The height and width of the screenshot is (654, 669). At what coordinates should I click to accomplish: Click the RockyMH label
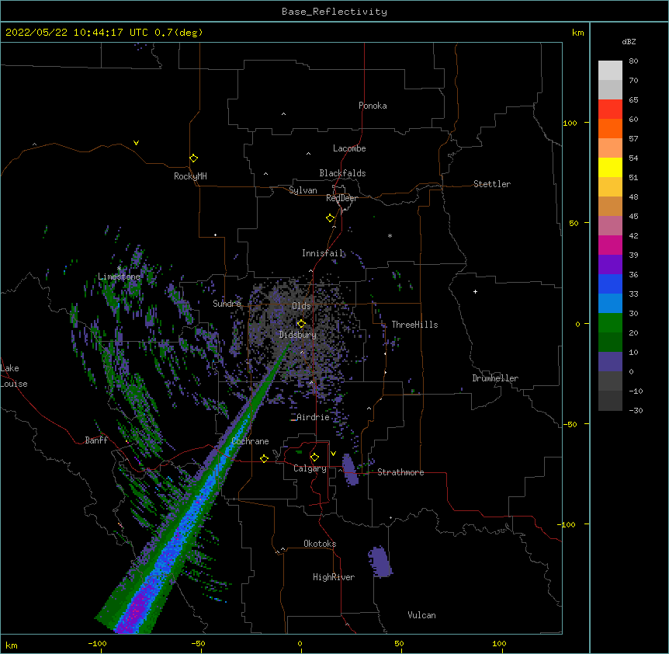pyautogui.click(x=190, y=176)
